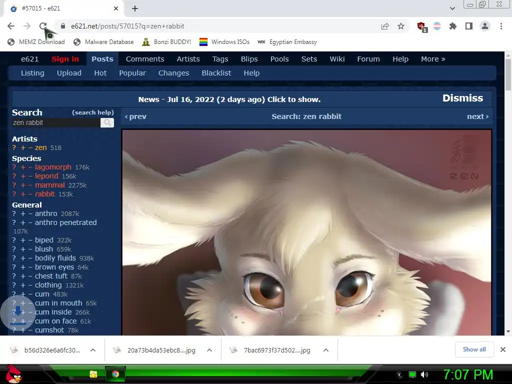
Task: Exclude the biped tag with minus
Action: coord(30,240)
